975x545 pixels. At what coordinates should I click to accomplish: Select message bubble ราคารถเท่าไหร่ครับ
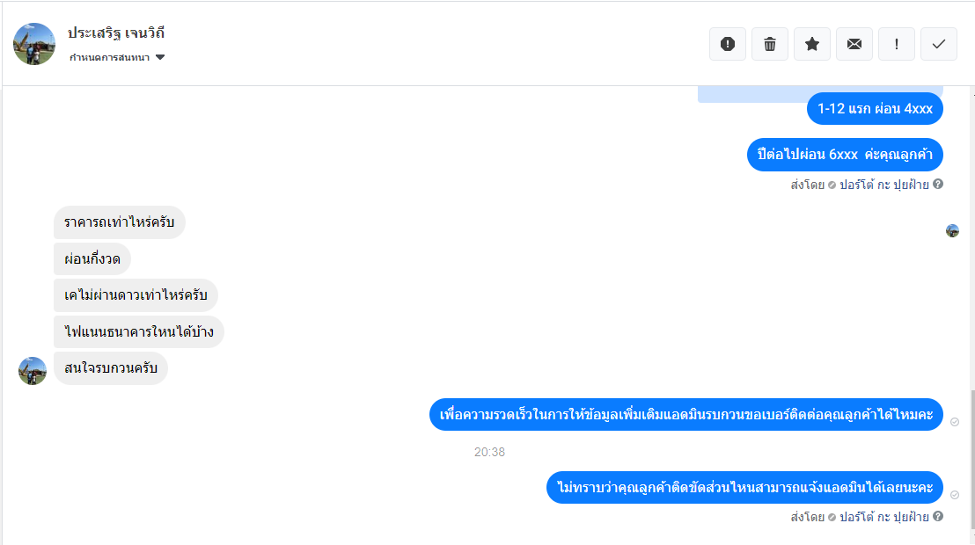[120, 222]
